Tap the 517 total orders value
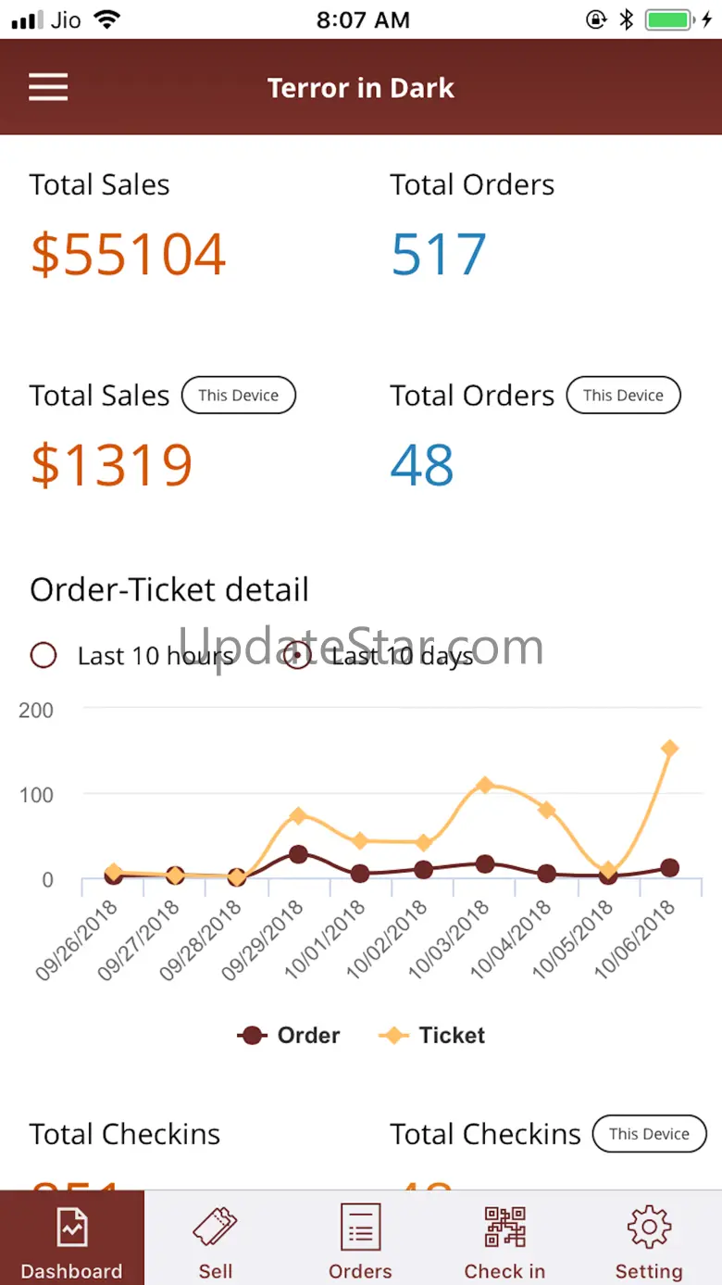The width and height of the screenshot is (722, 1285). click(x=439, y=255)
